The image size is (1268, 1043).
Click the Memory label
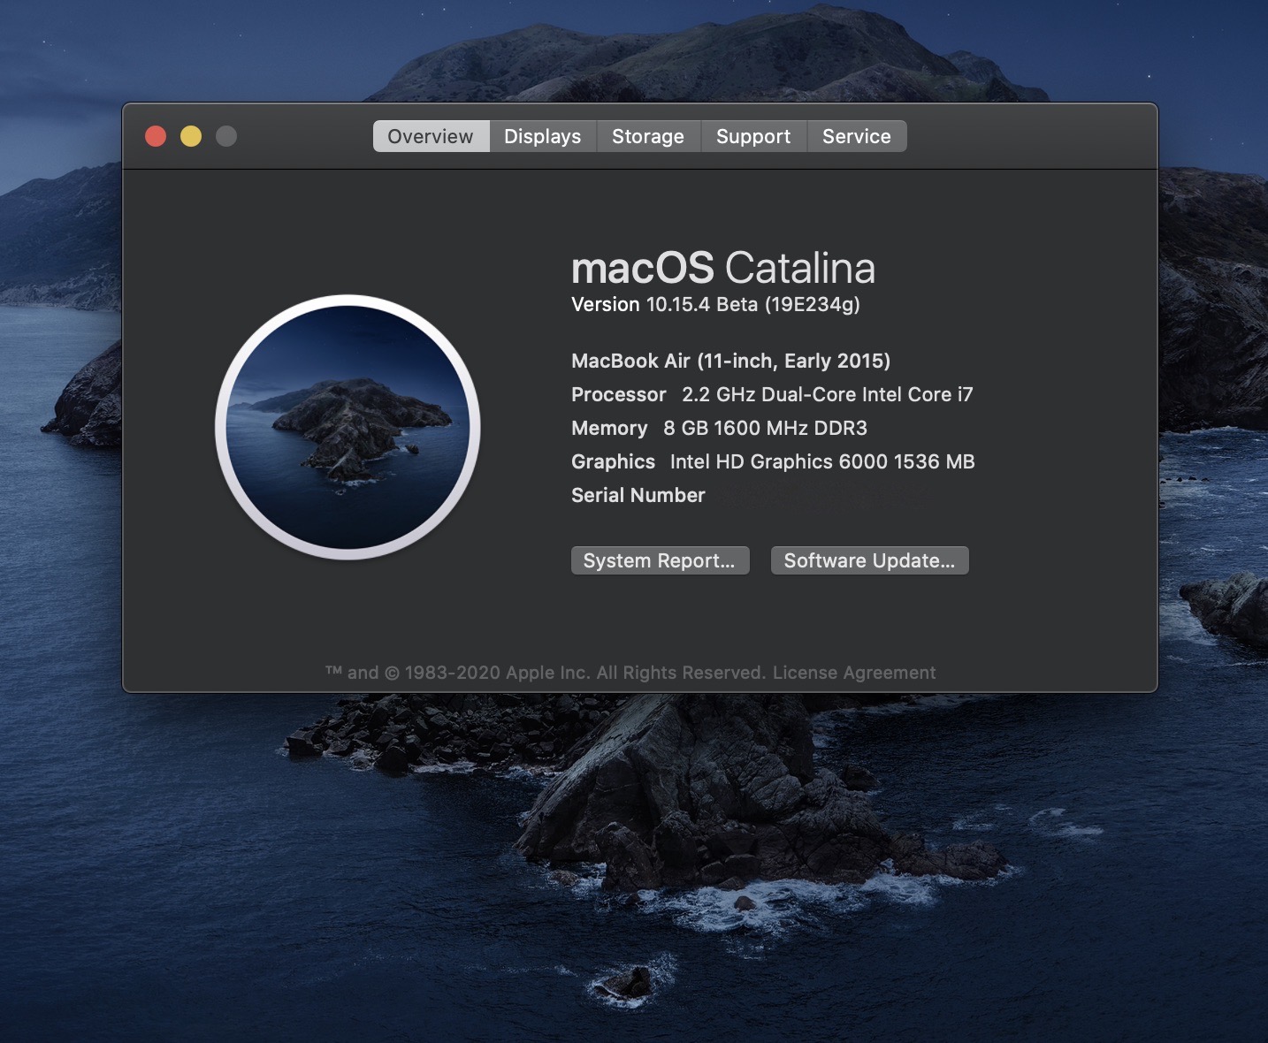pyautogui.click(x=609, y=428)
